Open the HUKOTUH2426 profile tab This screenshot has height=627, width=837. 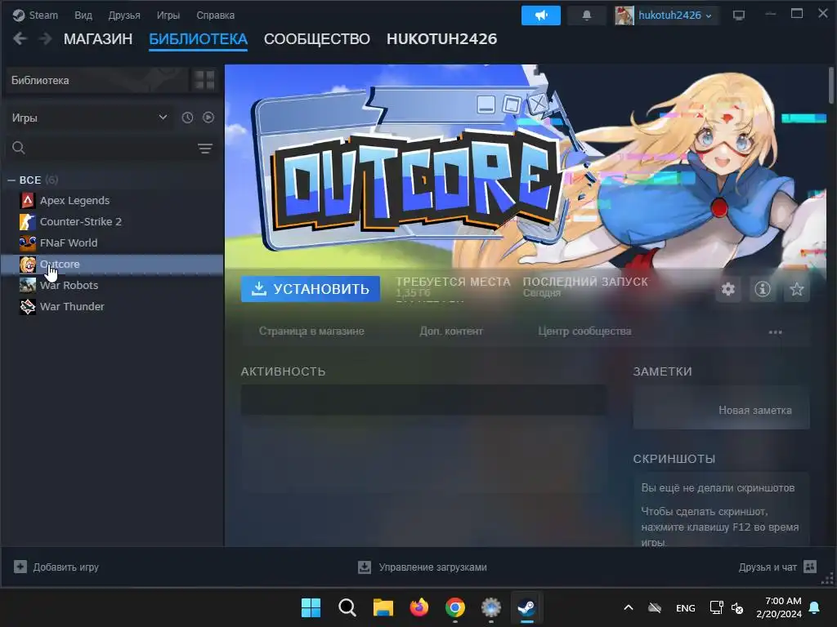click(441, 39)
